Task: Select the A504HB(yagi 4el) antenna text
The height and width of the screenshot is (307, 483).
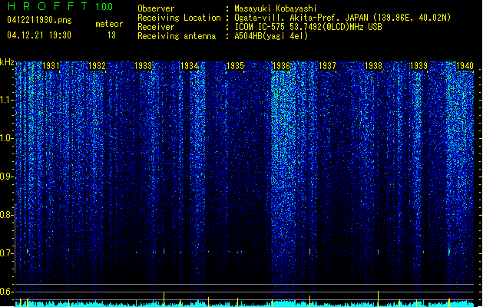Action: (x=271, y=36)
